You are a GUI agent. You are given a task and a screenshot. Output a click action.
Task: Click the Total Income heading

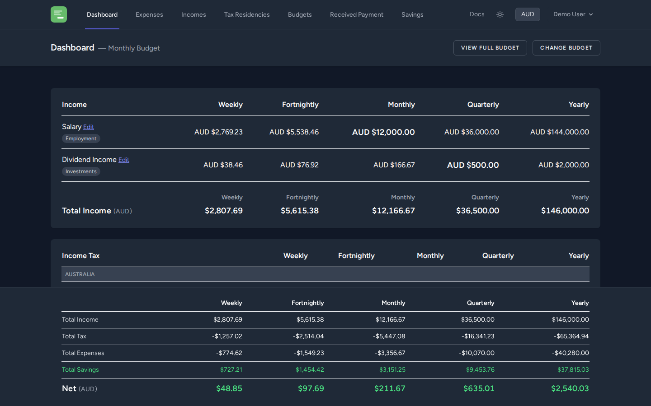[86, 211]
